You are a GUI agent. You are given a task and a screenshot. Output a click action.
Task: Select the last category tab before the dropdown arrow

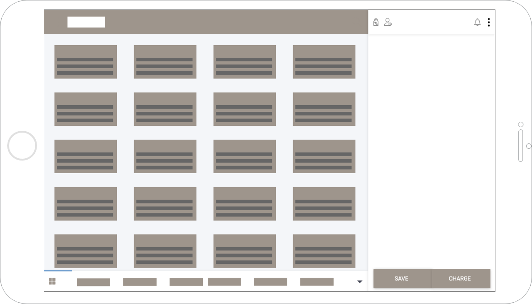[317, 282]
